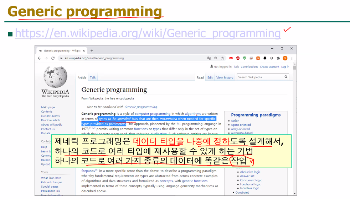350x200 pixels.
Task: Open Main page in sidebar
Action: 48,107
